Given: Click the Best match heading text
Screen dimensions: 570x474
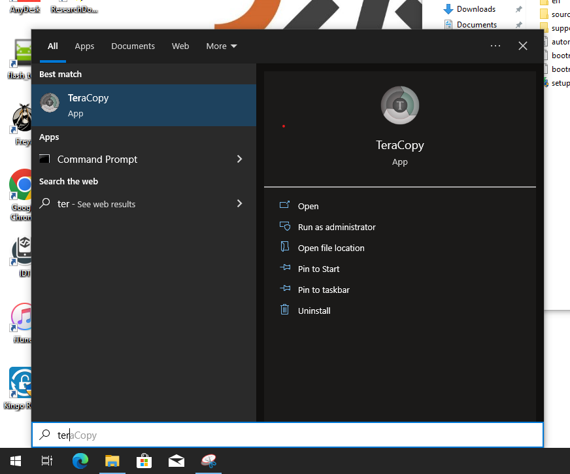Looking at the screenshot, I should [x=60, y=74].
